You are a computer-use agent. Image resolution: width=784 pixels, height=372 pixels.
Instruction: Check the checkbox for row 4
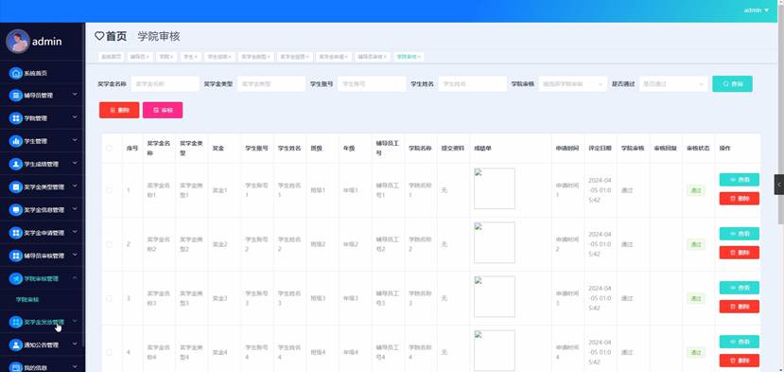pos(109,352)
